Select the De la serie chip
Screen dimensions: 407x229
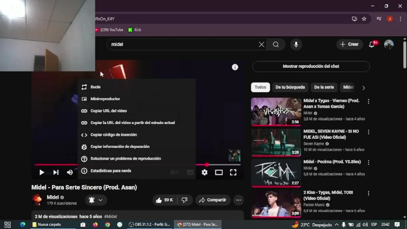click(324, 87)
